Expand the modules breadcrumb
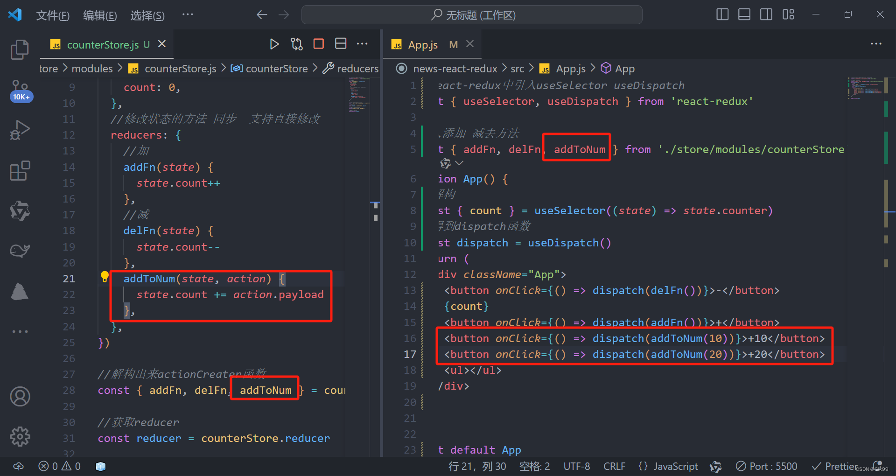 click(92, 69)
